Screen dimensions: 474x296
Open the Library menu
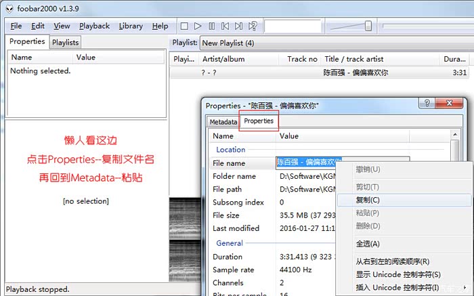coord(131,26)
